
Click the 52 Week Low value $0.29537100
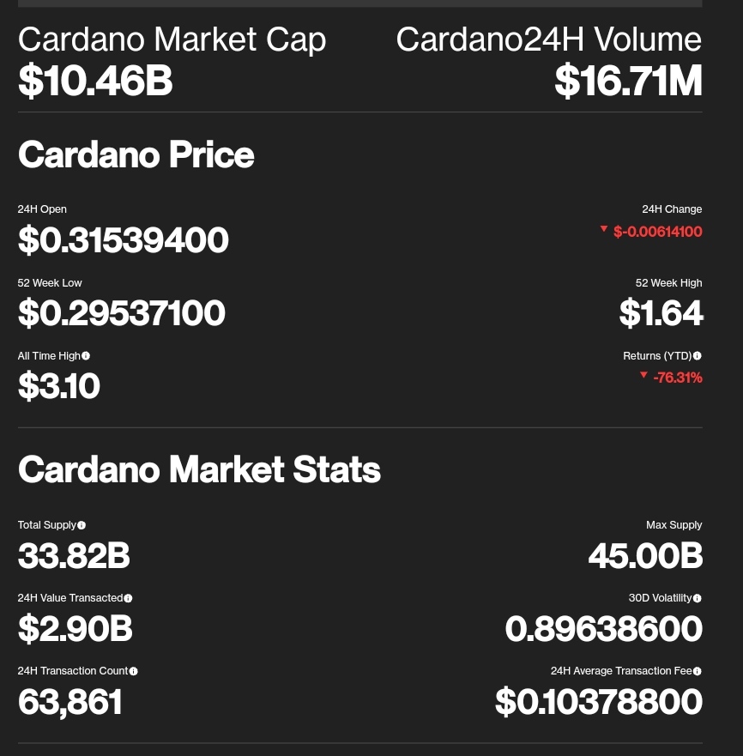pyautogui.click(x=122, y=313)
